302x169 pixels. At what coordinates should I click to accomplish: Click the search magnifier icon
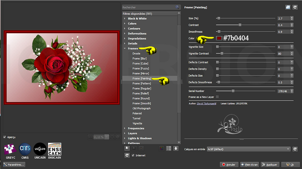[x=177, y=7]
